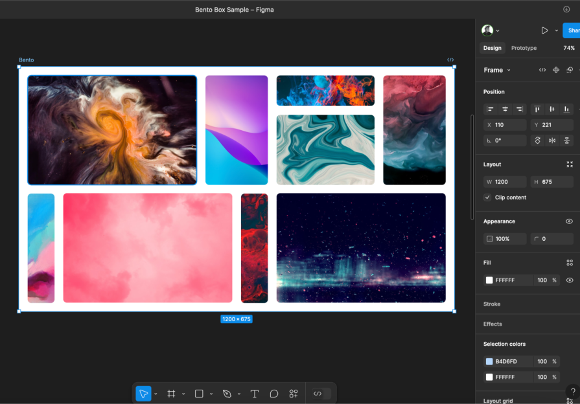The width and height of the screenshot is (580, 404).
Task: Open the Actions tool in the bottom toolbar
Action: click(x=294, y=394)
